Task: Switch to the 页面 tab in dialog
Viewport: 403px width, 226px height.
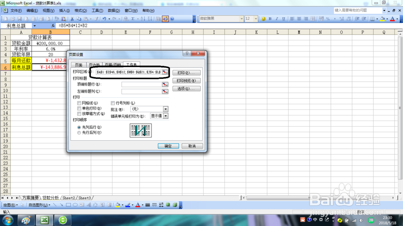Action: click(79, 65)
